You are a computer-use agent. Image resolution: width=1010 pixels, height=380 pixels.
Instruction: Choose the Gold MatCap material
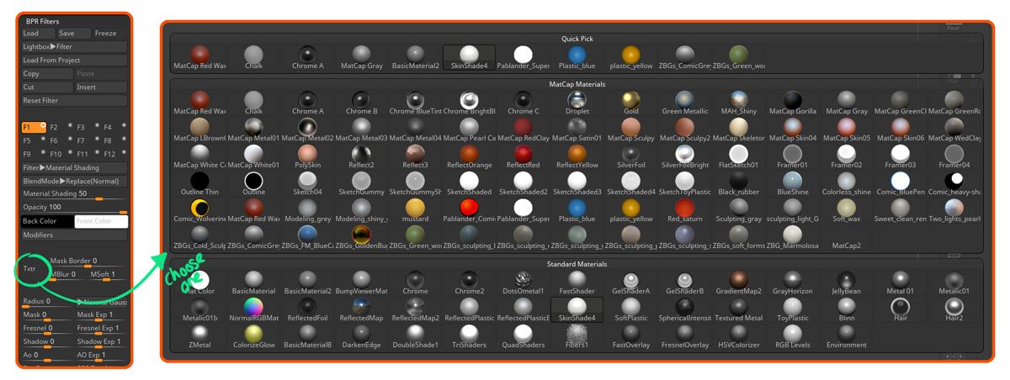630,103
